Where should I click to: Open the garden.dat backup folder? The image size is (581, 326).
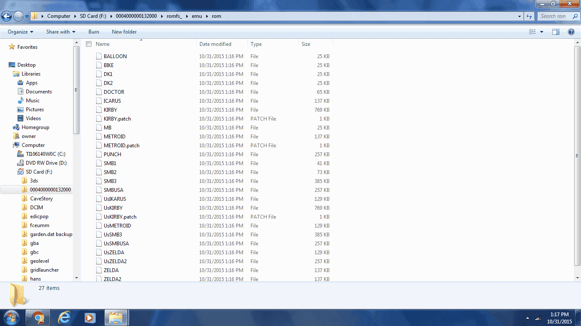51,234
